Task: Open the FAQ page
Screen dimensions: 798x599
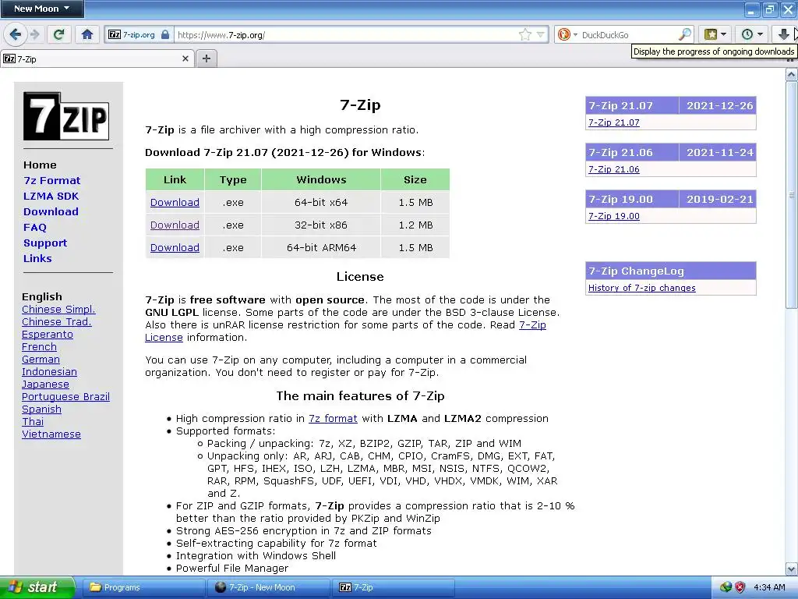Action: (x=34, y=227)
